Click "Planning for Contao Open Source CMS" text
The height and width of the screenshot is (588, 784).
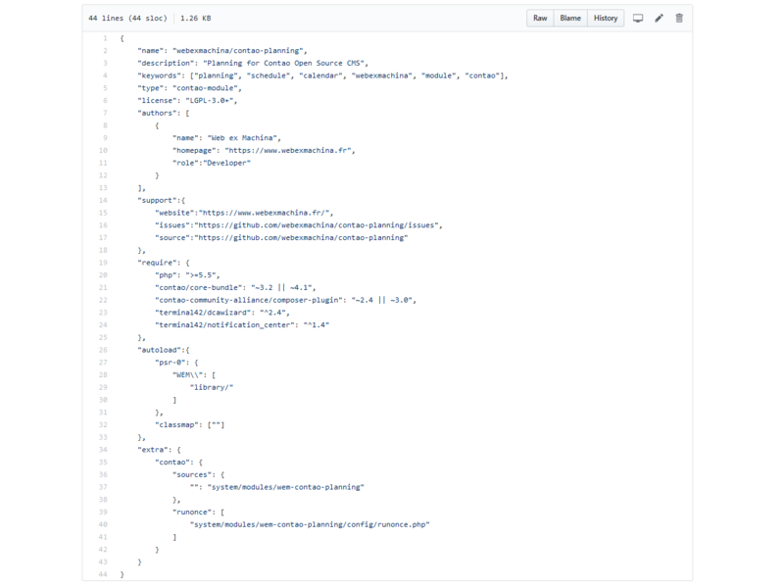[283, 63]
